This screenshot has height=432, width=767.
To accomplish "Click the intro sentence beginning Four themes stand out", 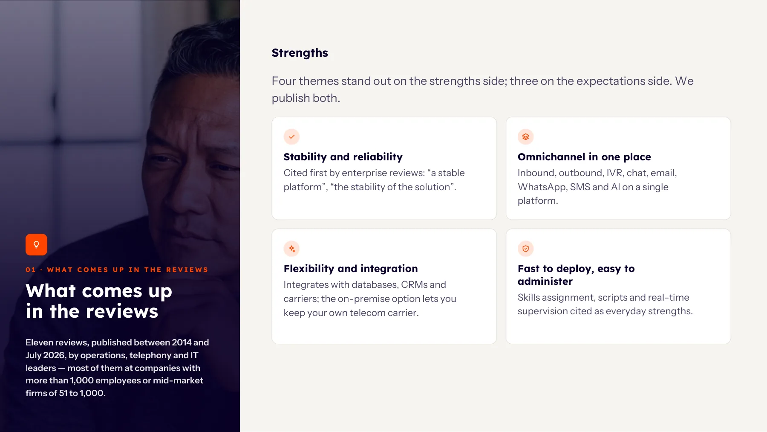I will point(483,90).
